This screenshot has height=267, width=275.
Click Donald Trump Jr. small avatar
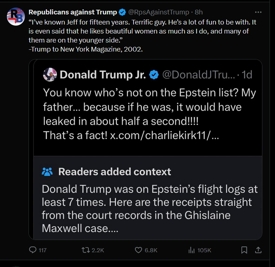pos(50,75)
